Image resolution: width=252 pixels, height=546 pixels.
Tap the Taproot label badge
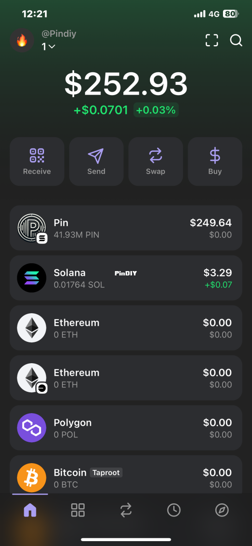106,472
